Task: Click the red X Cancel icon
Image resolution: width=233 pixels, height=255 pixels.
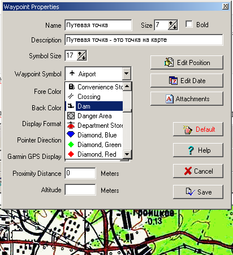Action: coord(188,171)
